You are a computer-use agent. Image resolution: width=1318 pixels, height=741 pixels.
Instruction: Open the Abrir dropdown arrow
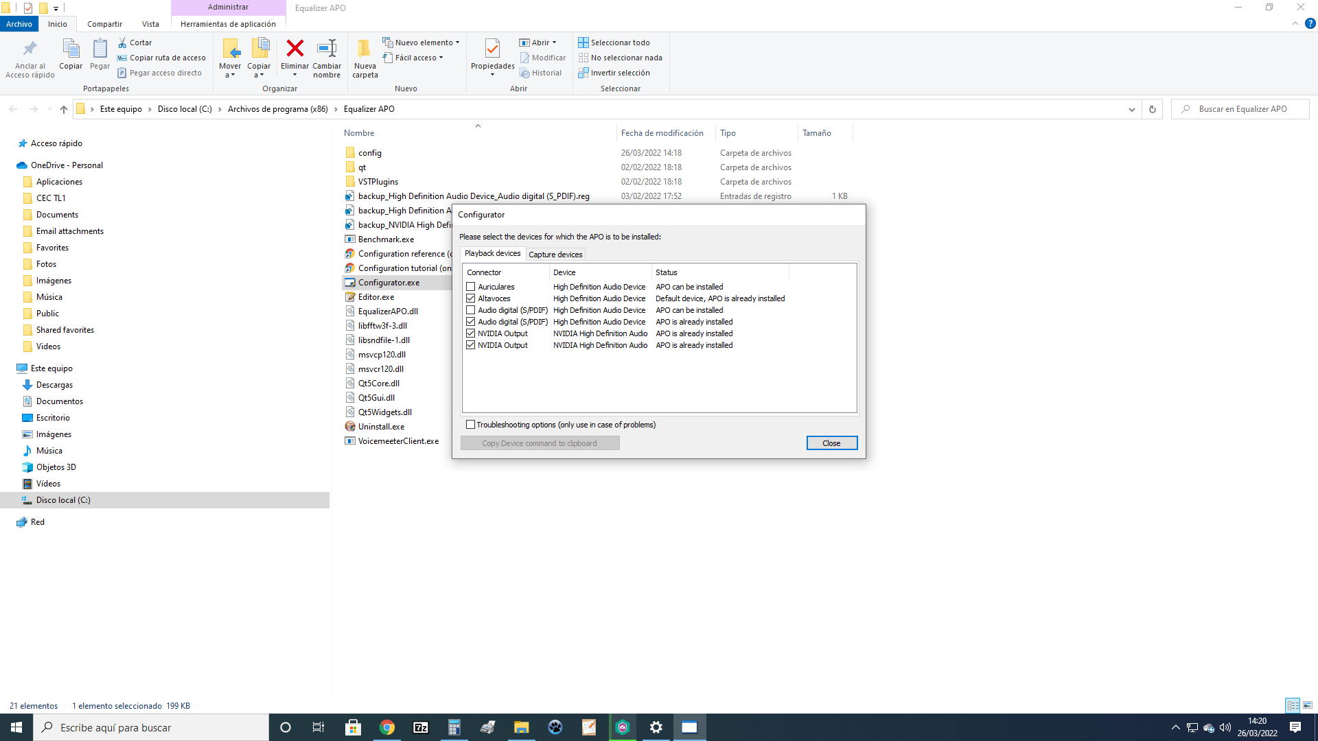[554, 43]
